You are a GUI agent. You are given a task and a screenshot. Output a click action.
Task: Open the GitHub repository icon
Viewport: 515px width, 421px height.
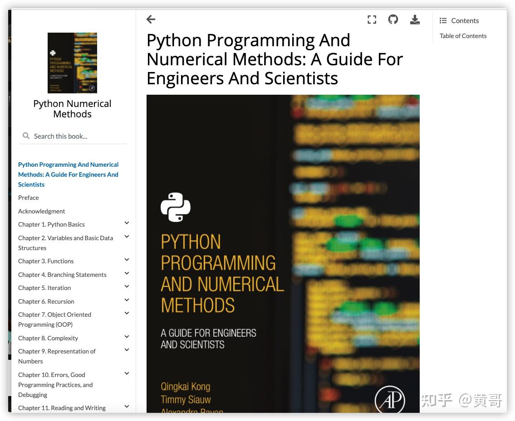pyautogui.click(x=393, y=19)
